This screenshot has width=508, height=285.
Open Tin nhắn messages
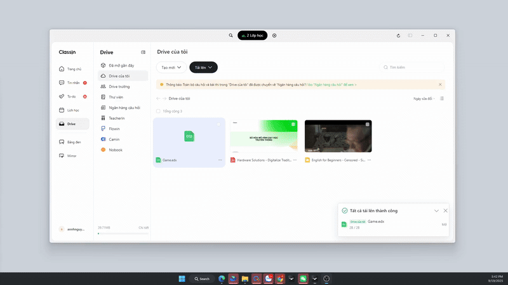(72, 83)
